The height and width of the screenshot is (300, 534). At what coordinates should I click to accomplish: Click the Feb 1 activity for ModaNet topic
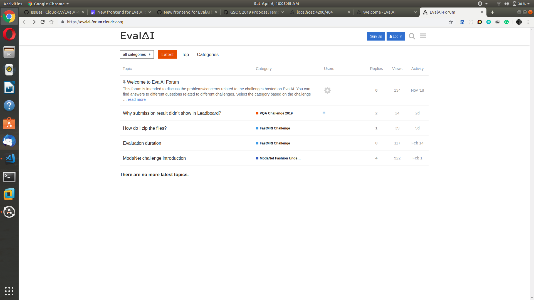pos(417,158)
